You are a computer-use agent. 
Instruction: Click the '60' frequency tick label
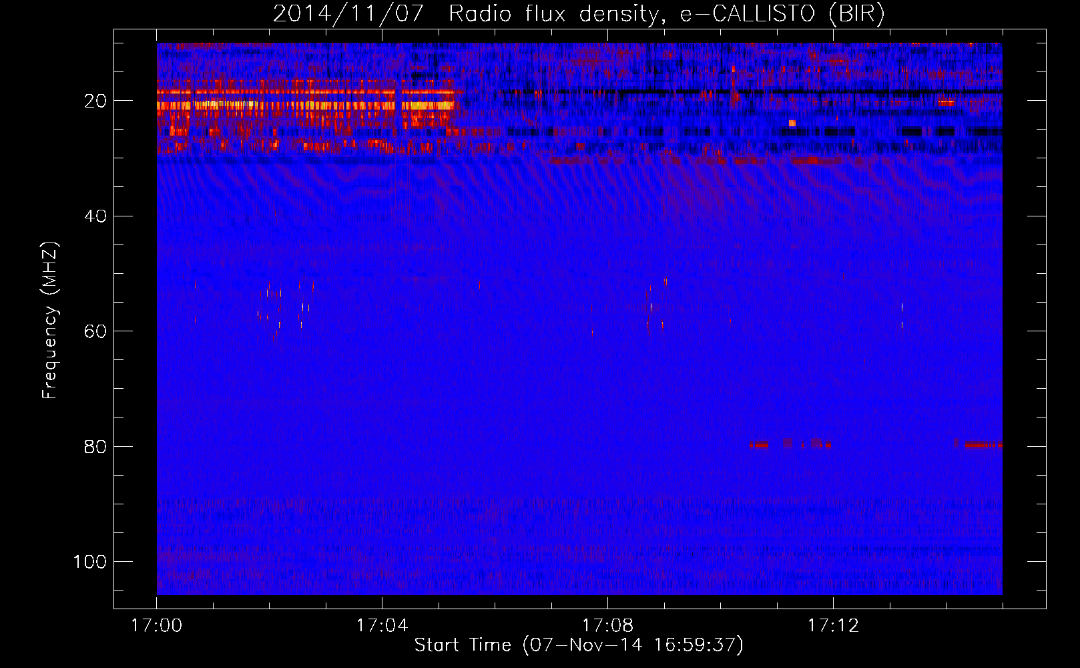click(95, 331)
